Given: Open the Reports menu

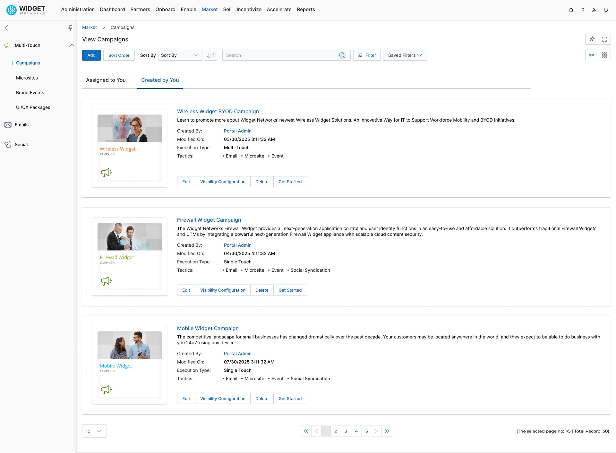Looking at the screenshot, I should (306, 9).
